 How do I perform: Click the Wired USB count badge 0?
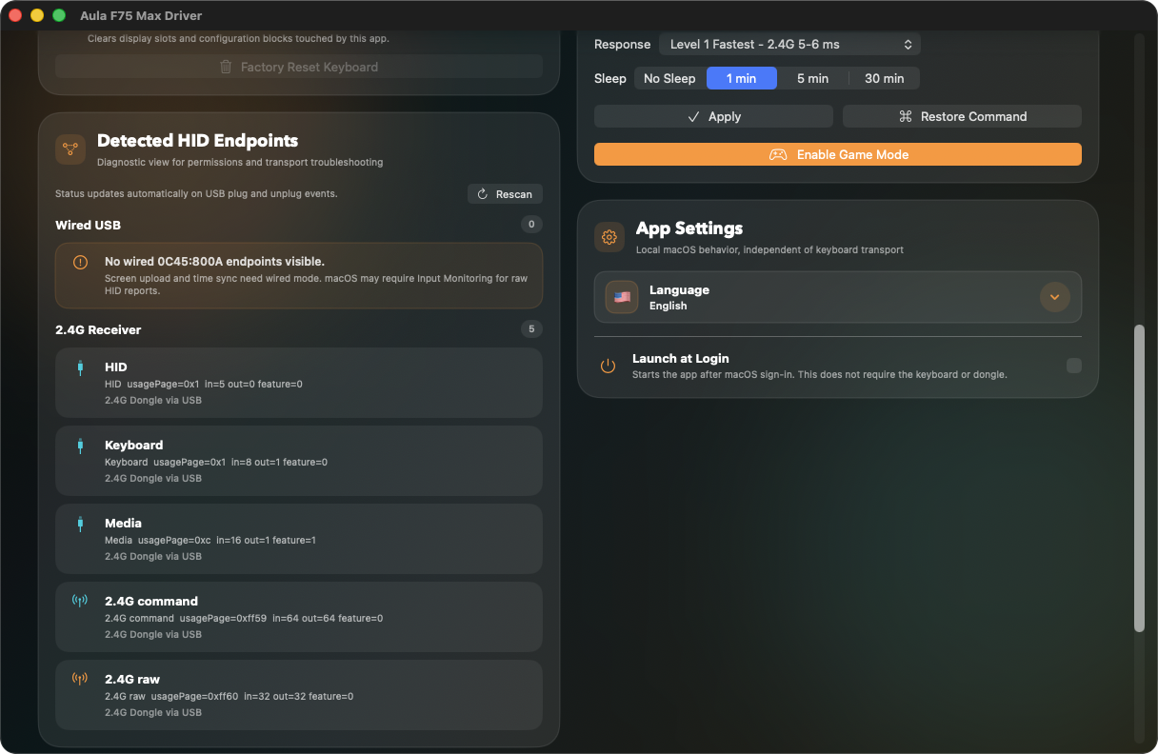point(531,225)
